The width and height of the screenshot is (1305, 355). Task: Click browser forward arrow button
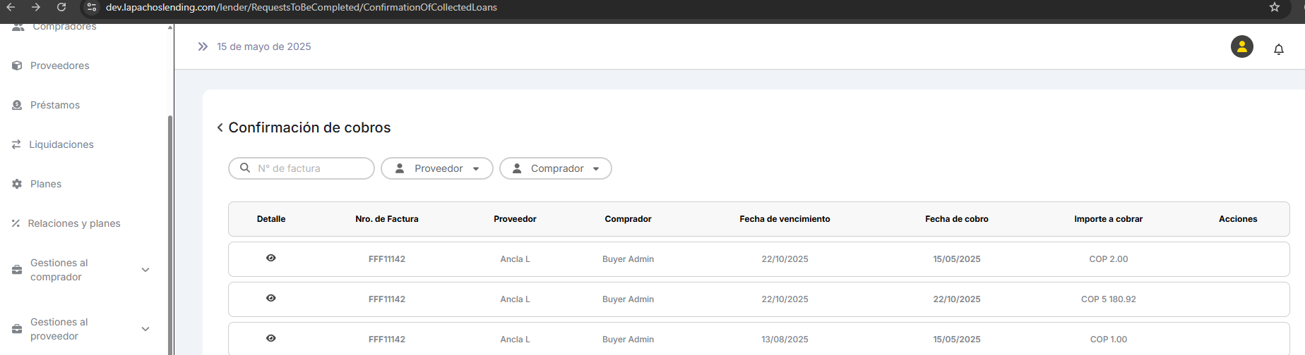click(x=36, y=7)
